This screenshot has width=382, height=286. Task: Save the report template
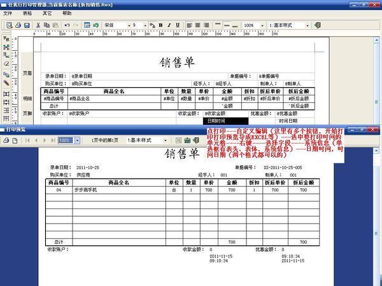pos(27,25)
